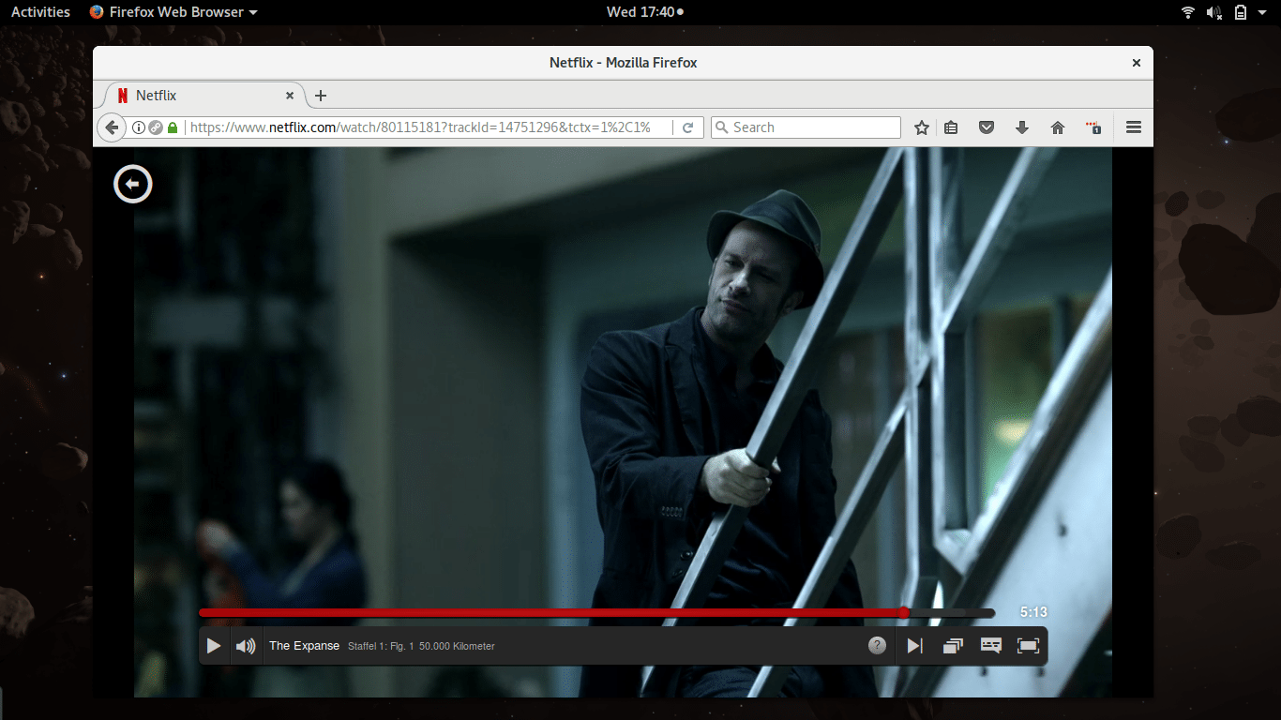This screenshot has height=720, width=1281.
Task: Go back with Firefox back button
Action: pos(111,127)
